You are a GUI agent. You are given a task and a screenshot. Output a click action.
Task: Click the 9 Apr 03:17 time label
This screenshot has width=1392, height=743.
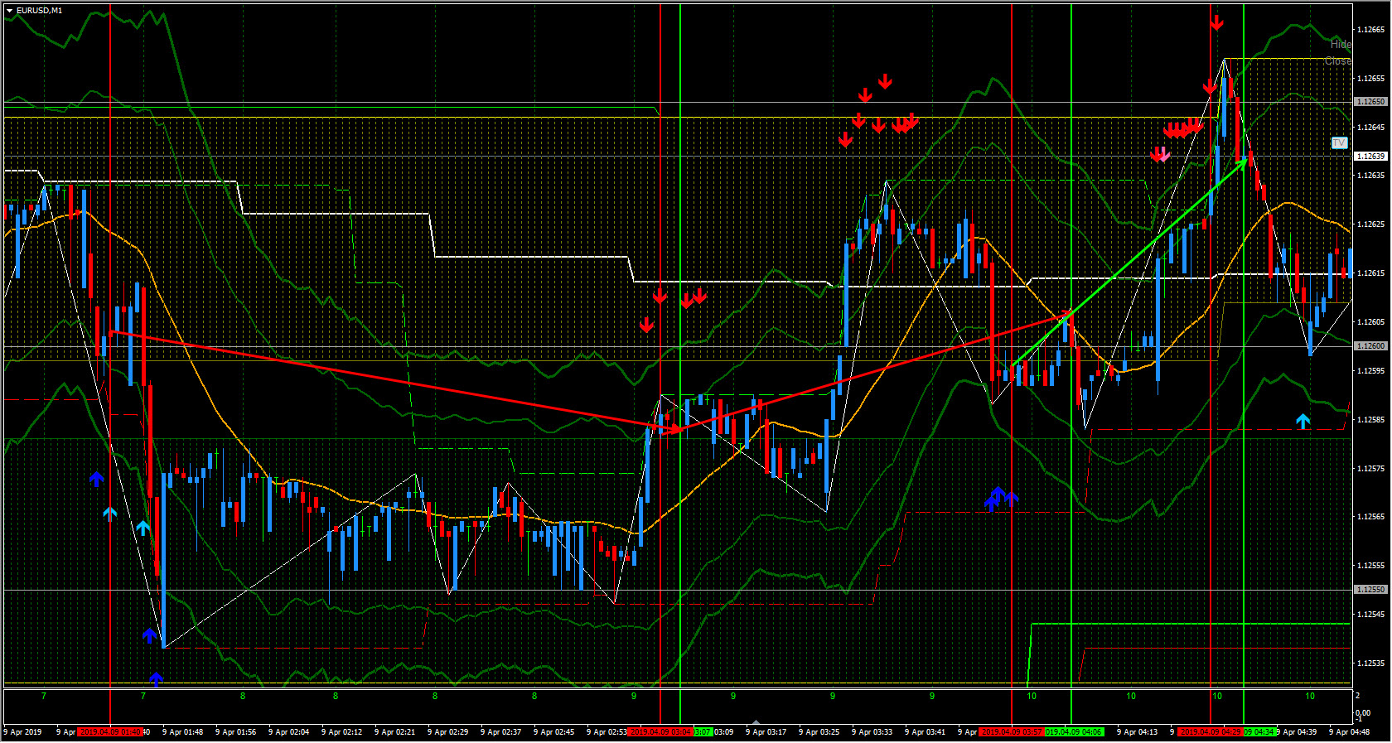pyautogui.click(x=766, y=732)
